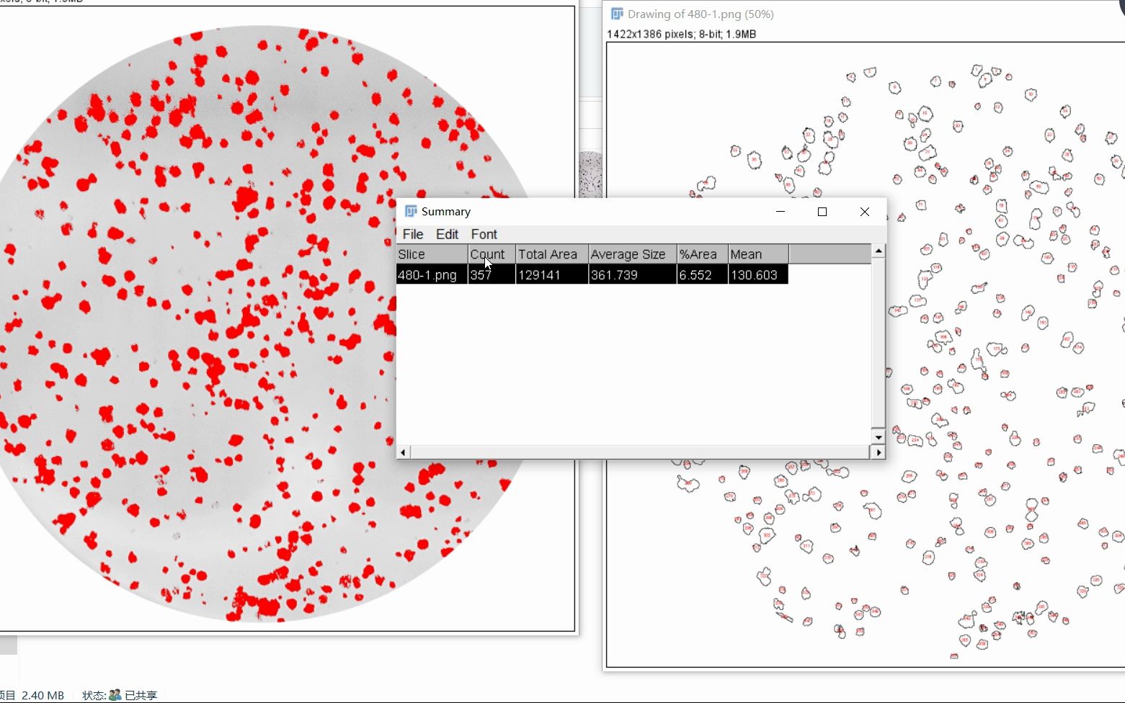Image resolution: width=1125 pixels, height=703 pixels.
Task: Maximize the Summary window
Action: click(x=822, y=211)
